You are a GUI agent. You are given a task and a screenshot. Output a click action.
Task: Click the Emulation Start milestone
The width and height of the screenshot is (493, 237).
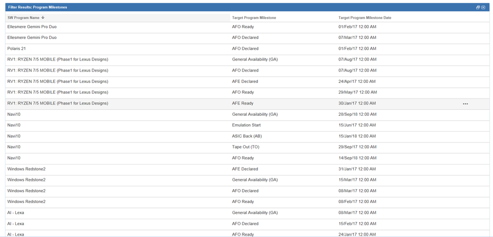pos(246,125)
